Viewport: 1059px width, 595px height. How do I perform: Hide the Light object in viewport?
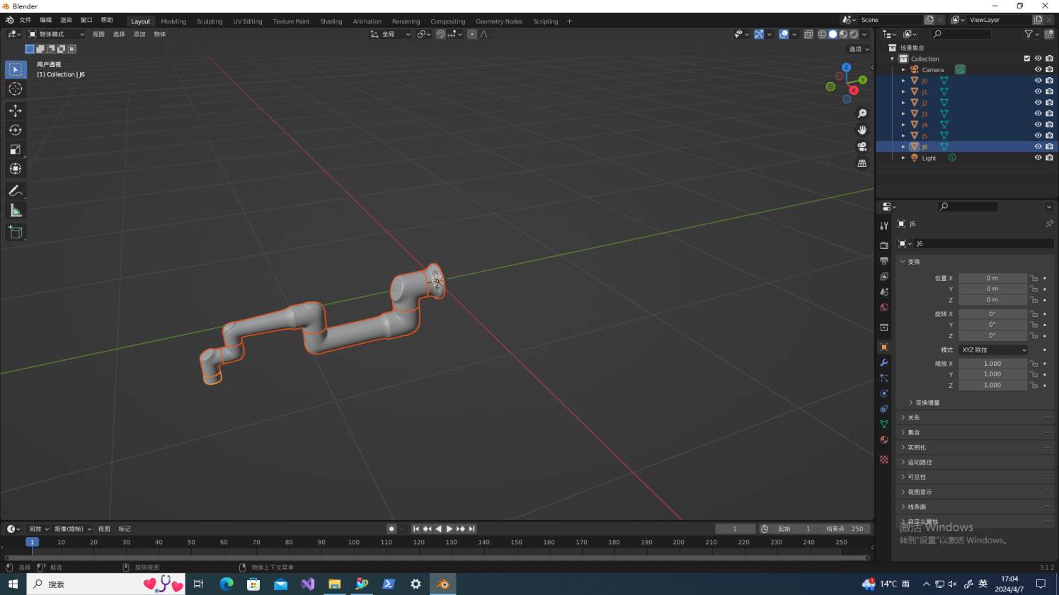[1038, 158]
